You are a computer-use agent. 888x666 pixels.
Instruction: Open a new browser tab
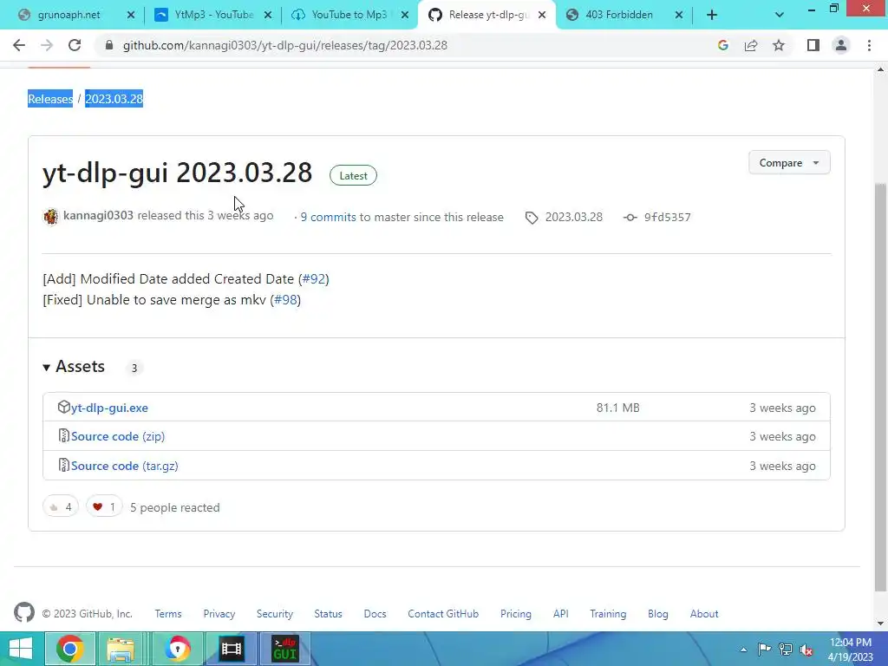712,16
